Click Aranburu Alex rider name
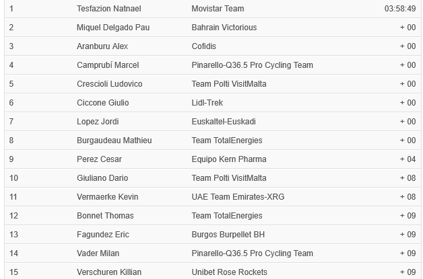This screenshot has width=423, height=279. coord(102,46)
